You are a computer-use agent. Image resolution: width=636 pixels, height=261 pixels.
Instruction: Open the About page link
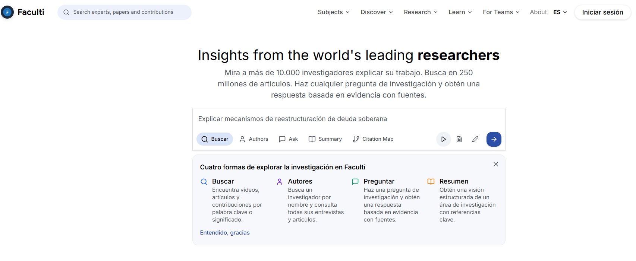point(538,12)
